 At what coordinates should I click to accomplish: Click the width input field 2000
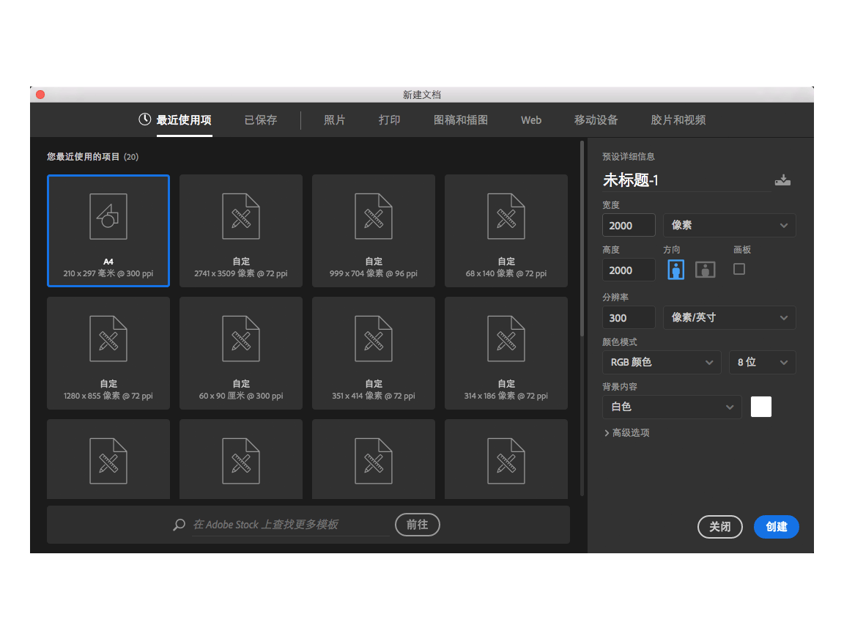click(629, 225)
